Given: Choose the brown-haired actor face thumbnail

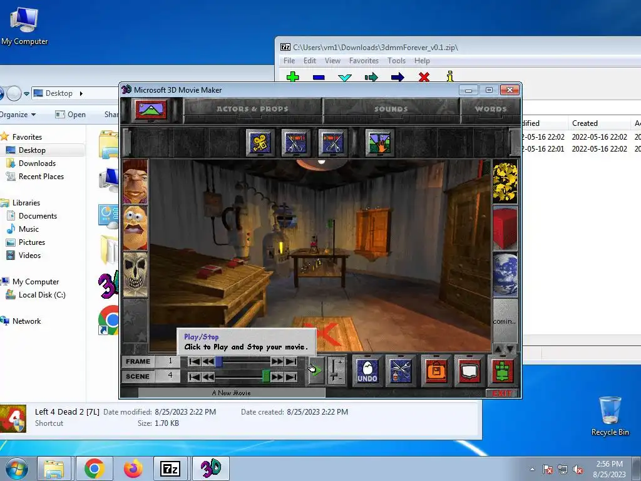Looking at the screenshot, I should tap(135, 182).
